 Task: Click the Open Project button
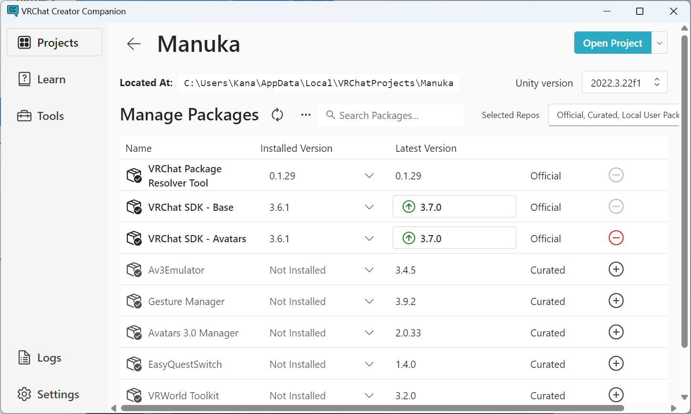click(613, 43)
